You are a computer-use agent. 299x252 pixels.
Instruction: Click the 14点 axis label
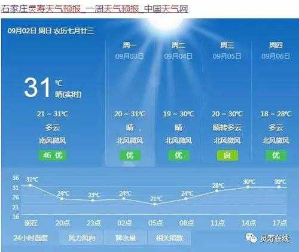[x=249, y=223]
